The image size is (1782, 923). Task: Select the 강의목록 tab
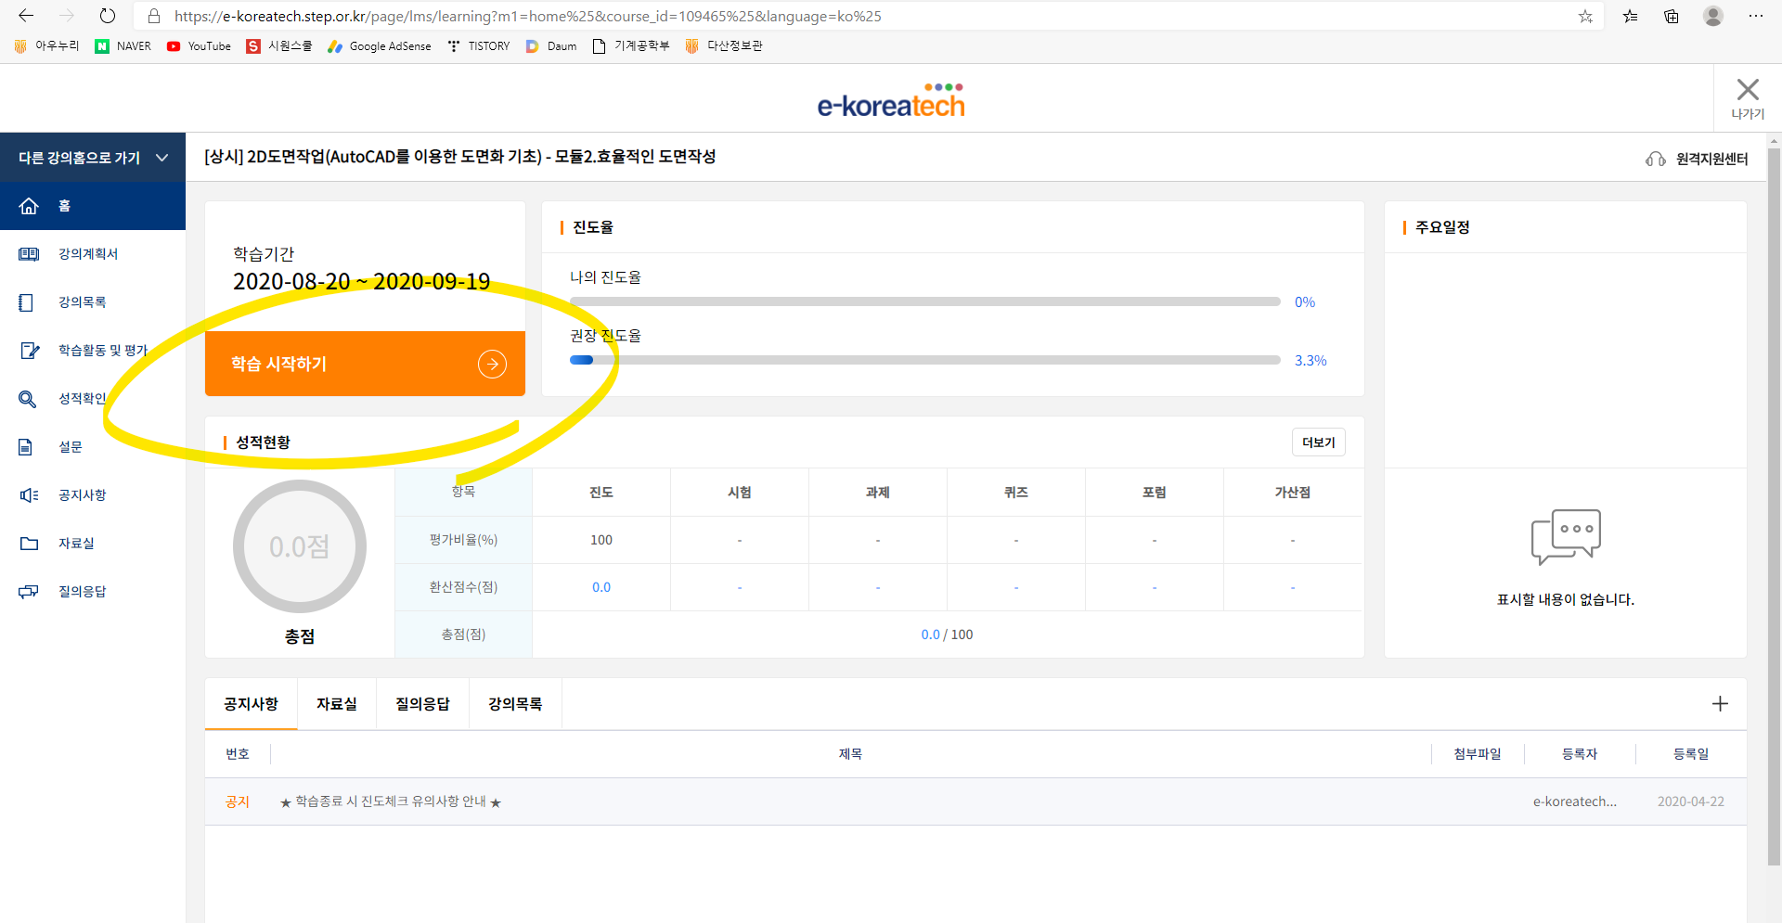click(x=515, y=704)
